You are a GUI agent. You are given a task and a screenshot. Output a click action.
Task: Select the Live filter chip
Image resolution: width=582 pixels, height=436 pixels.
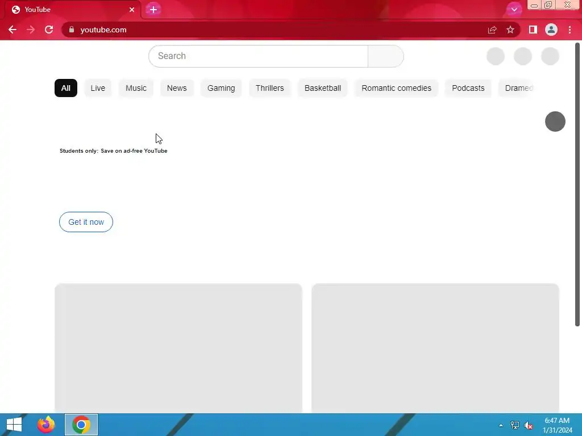point(98,88)
